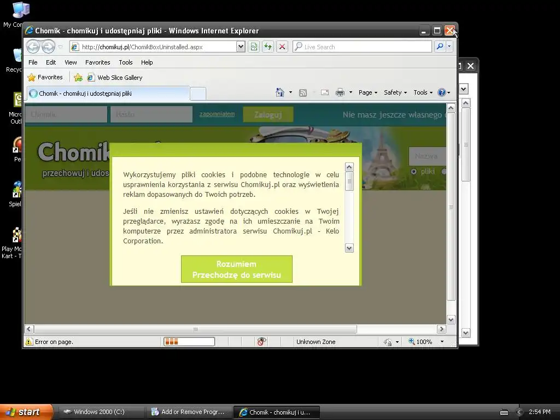This screenshot has height=420, width=560.
Task: Select the pliki radio button
Action: coord(413,171)
